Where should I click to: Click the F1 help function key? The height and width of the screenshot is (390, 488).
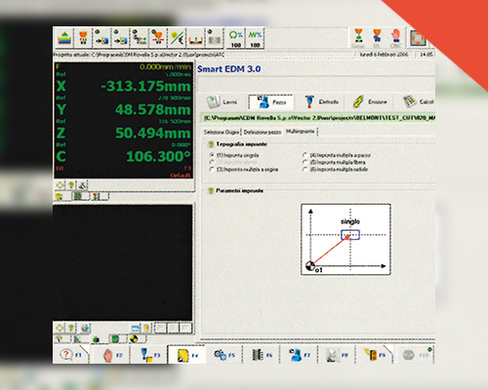[x=71, y=355]
